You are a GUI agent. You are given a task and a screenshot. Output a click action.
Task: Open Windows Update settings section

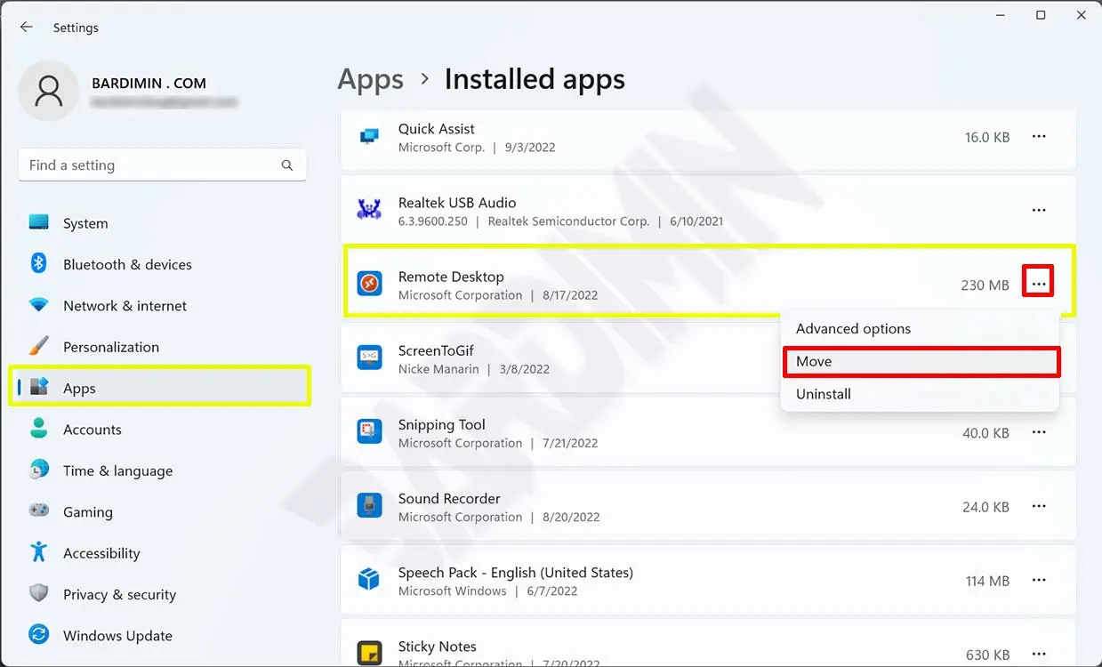[x=117, y=636]
